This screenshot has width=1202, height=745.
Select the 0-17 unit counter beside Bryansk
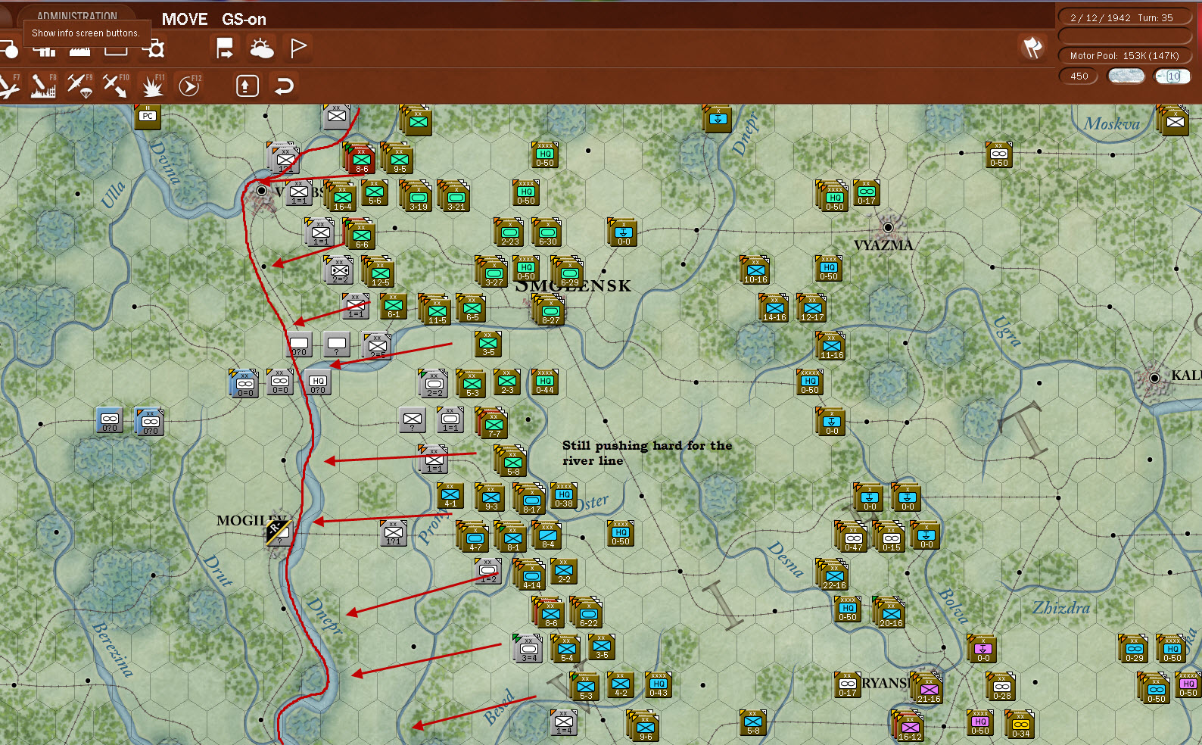[848, 685]
